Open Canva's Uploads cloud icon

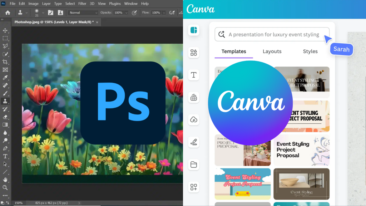point(193,119)
